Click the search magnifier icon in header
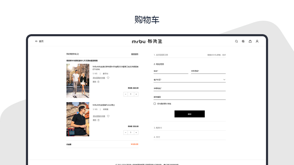Viewport: 294px width, 165px height. (x=237, y=41)
